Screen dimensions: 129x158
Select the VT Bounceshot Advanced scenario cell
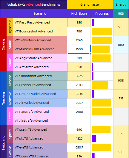pyautogui.click(x=40, y=31)
